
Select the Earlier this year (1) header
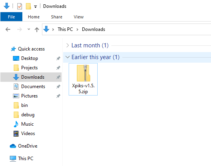[96, 57]
